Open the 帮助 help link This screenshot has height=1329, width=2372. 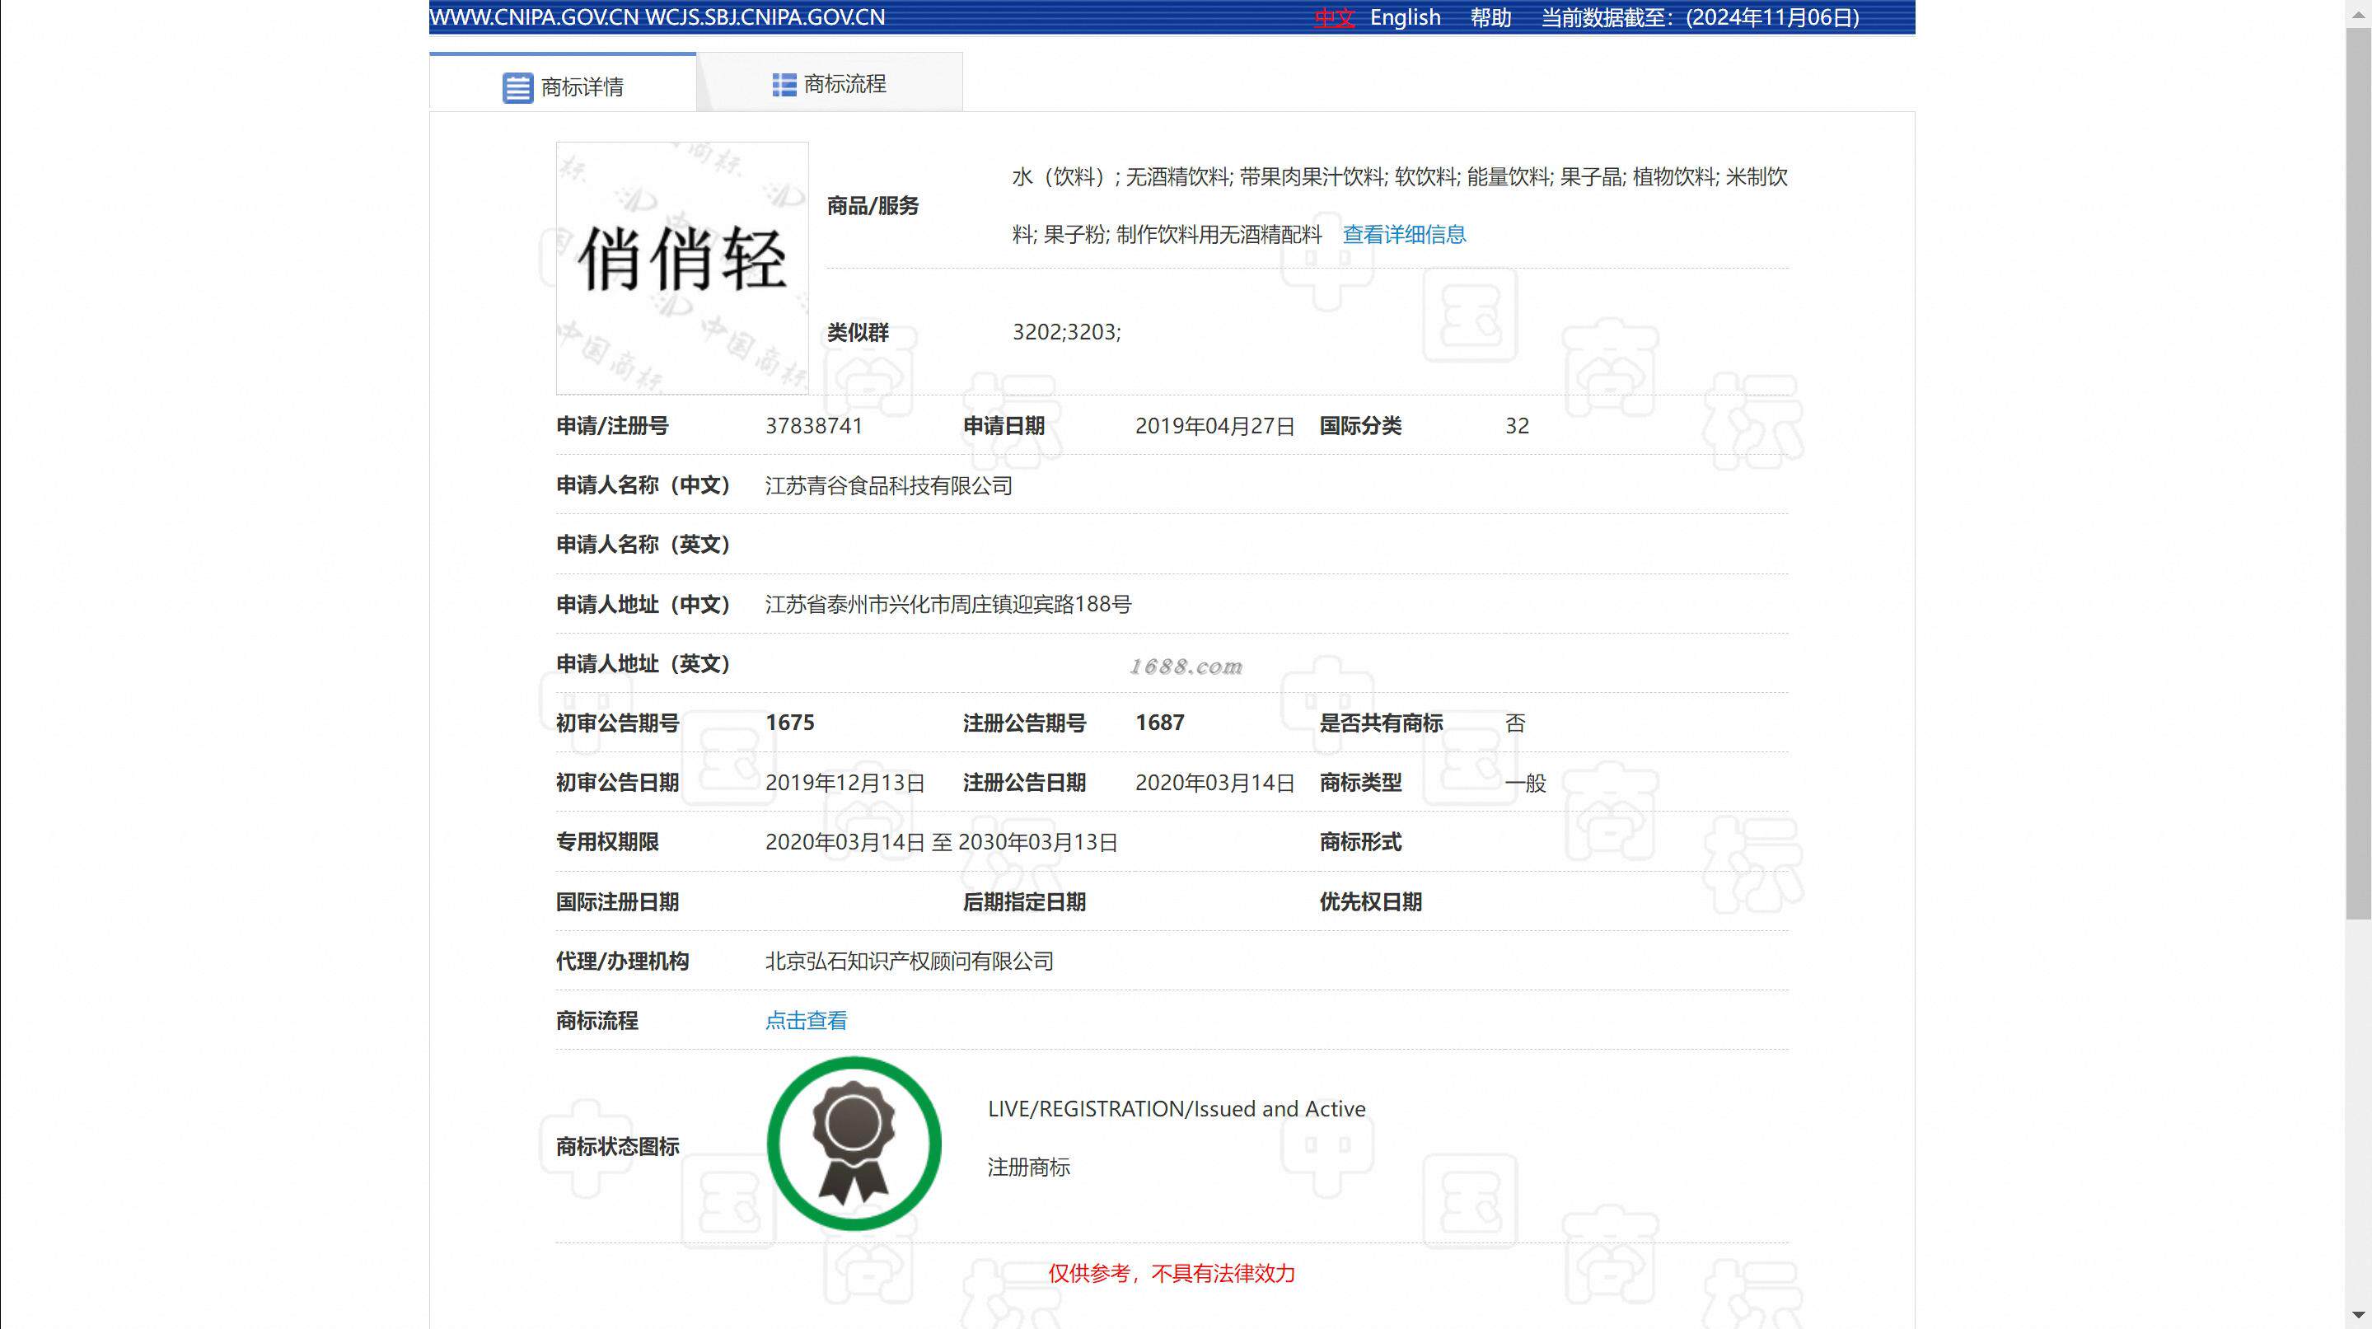point(1490,17)
